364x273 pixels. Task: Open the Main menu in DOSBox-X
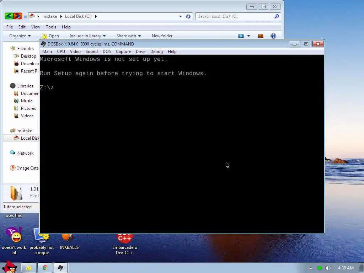click(x=47, y=52)
